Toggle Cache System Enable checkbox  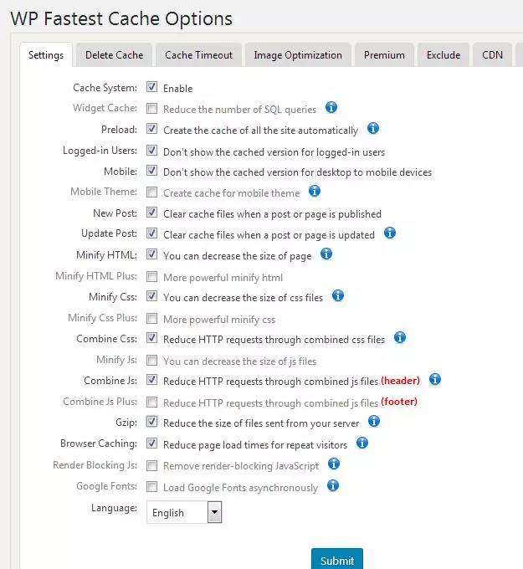tap(151, 87)
